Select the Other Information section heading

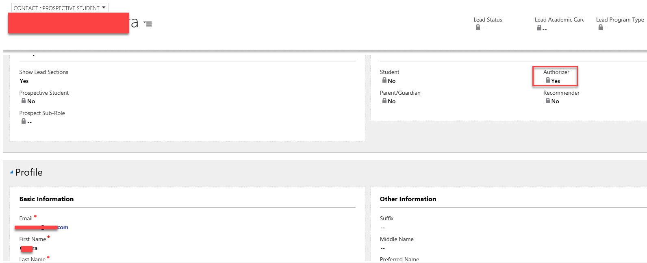point(408,199)
